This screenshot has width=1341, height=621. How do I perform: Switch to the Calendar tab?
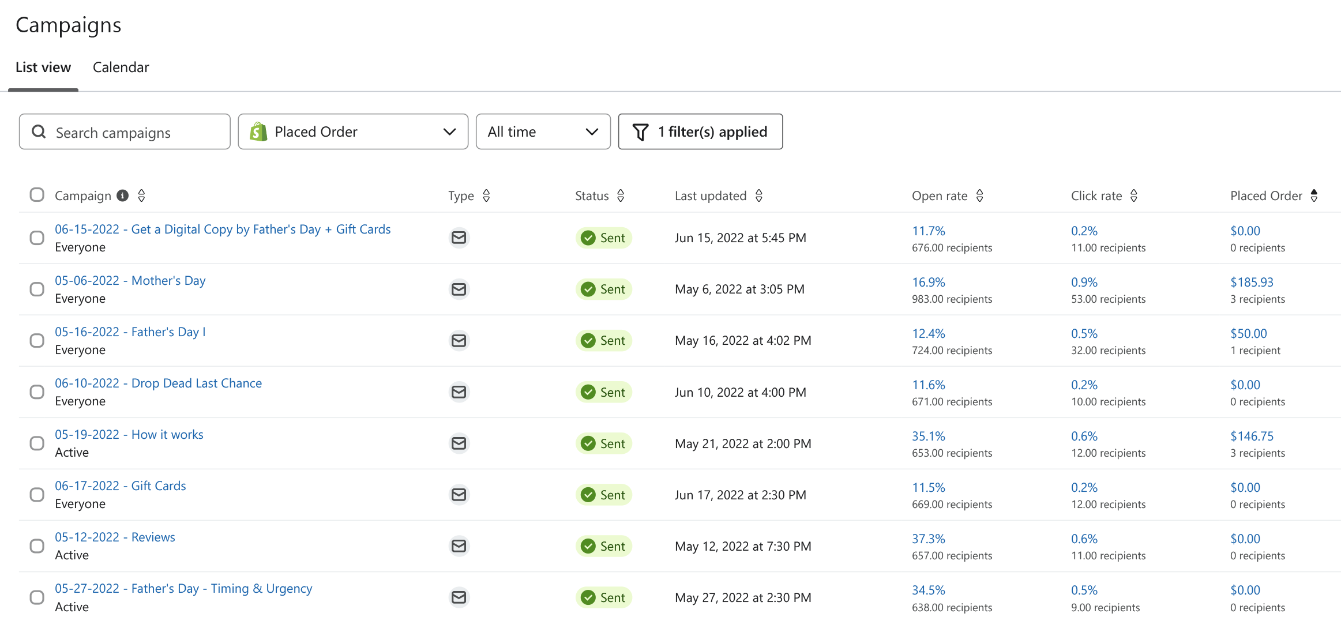121,67
